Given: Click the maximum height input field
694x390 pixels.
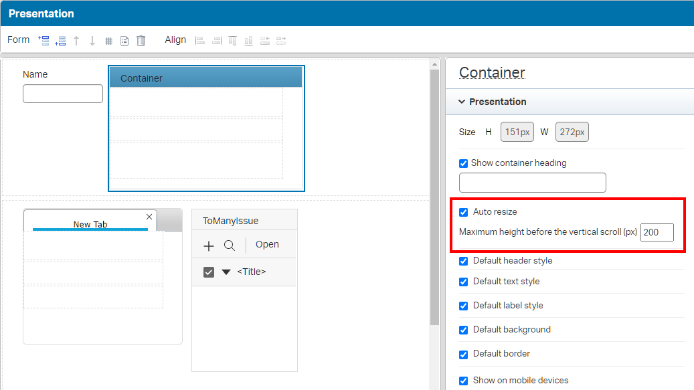Looking at the screenshot, I should (x=657, y=232).
